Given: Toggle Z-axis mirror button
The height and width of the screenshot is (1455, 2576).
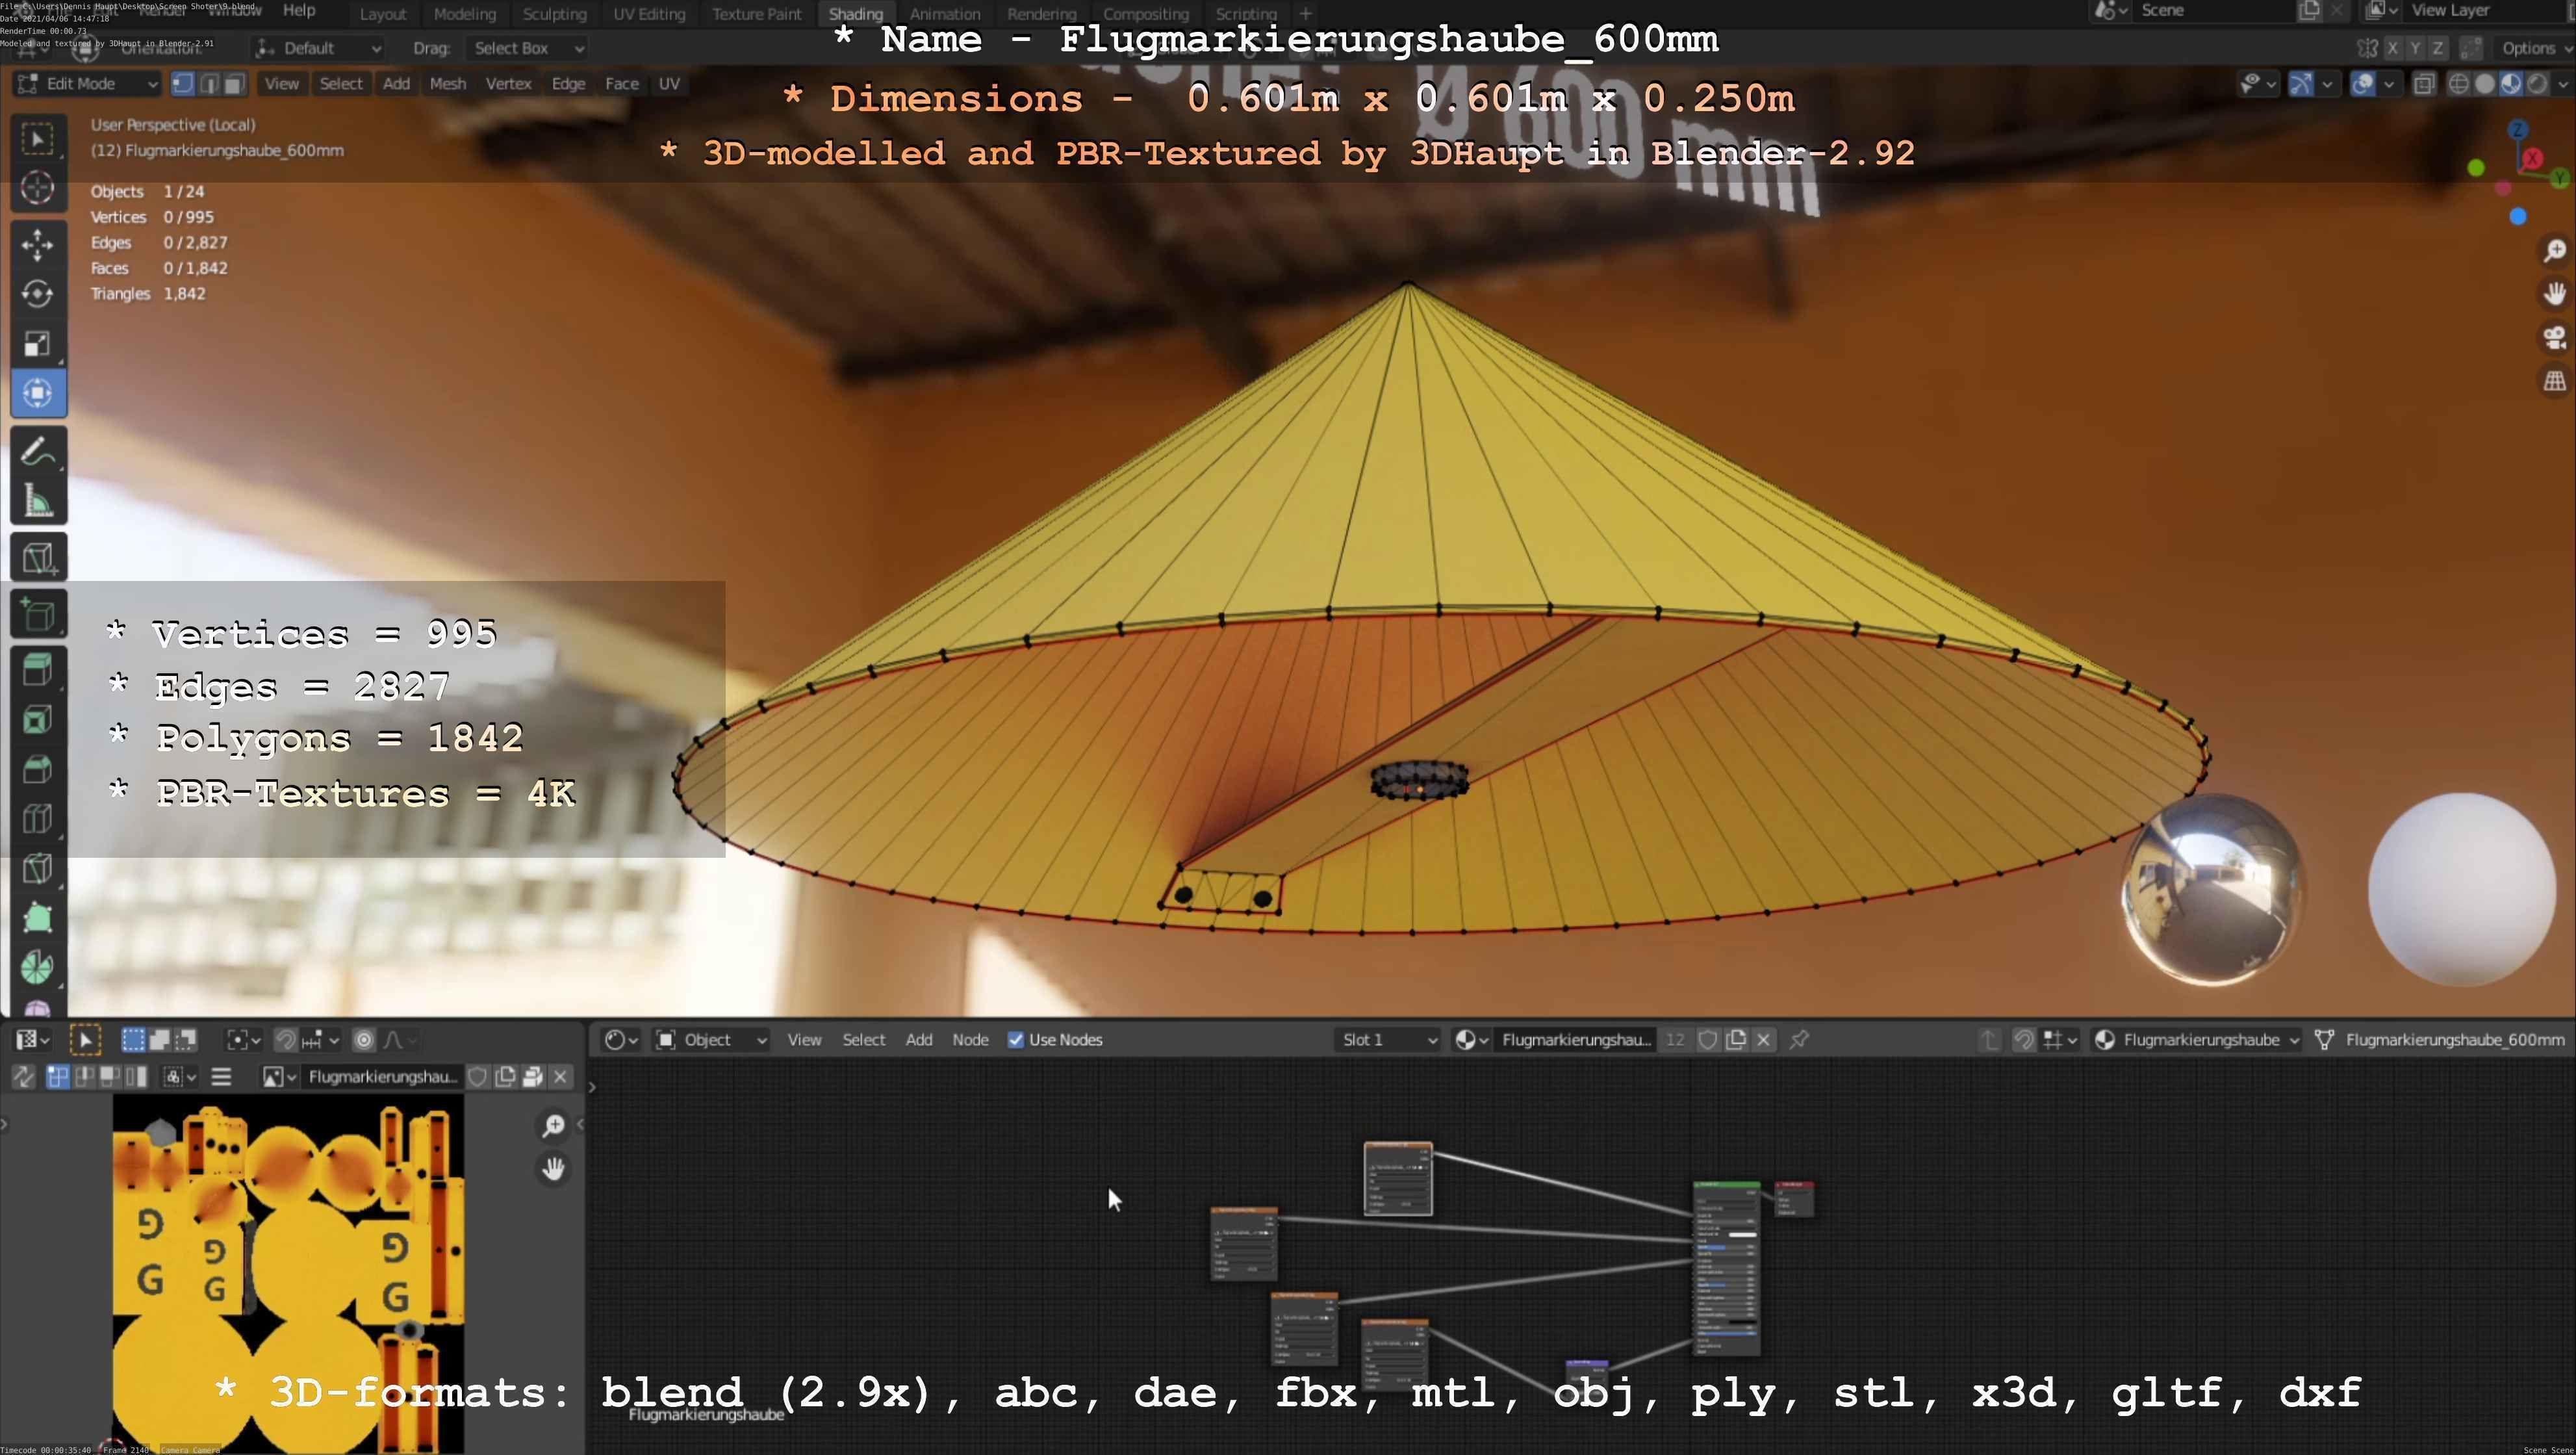Looking at the screenshot, I should (2438, 48).
